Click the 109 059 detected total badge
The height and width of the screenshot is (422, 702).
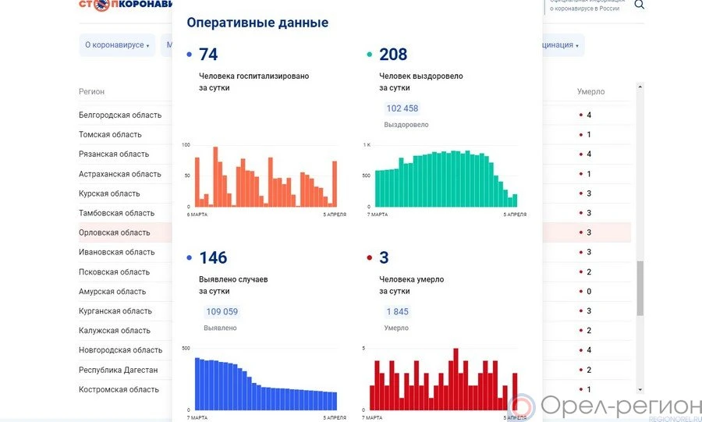[x=222, y=311]
